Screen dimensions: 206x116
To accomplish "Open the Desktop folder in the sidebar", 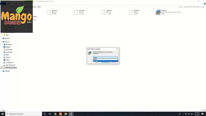I will coord(8,47).
